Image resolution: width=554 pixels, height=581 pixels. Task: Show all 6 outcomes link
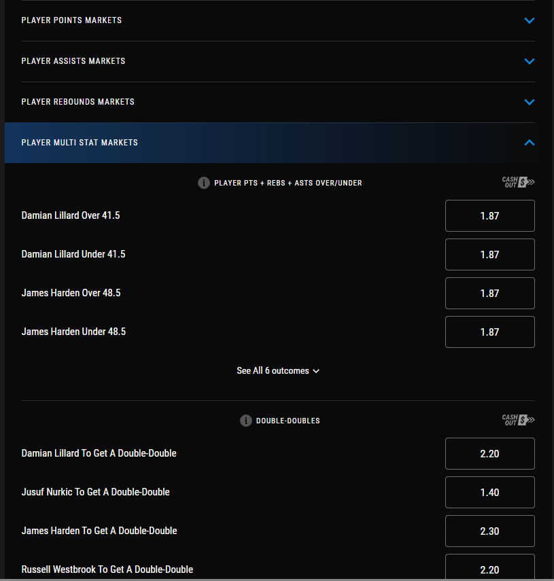278,371
